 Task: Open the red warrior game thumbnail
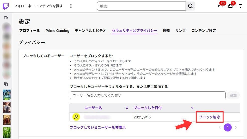(x=7, y=120)
